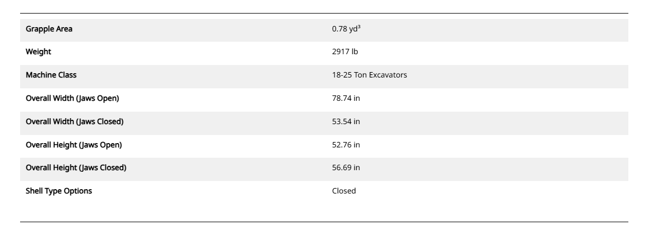The height and width of the screenshot is (239, 649).
Task: Click the Grapple Area label
Action: (x=49, y=29)
